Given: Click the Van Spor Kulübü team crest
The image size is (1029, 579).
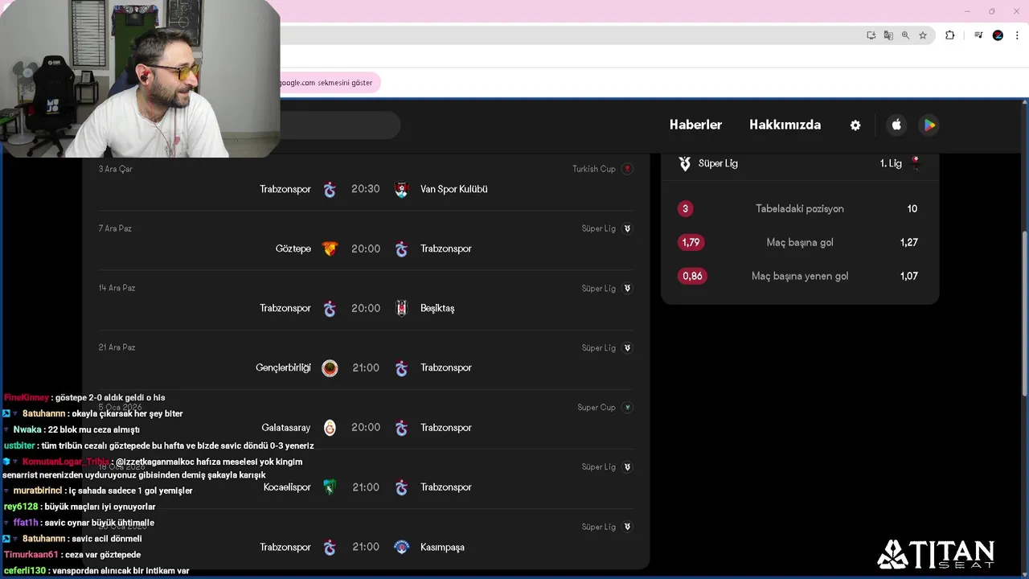Looking at the screenshot, I should click(402, 190).
